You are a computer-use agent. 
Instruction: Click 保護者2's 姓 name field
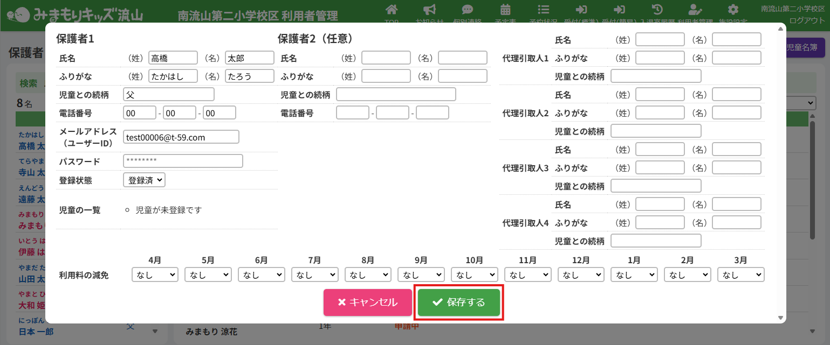point(386,58)
